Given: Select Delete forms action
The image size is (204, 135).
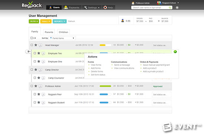Looking at the screenshot, I should click(x=97, y=71).
